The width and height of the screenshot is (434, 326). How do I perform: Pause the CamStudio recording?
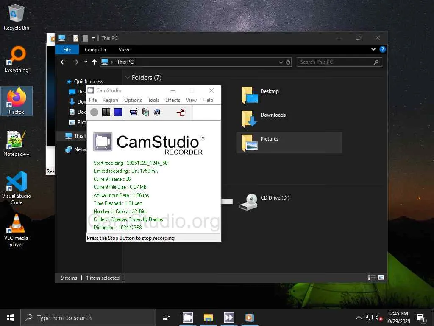tap(106, 112)
